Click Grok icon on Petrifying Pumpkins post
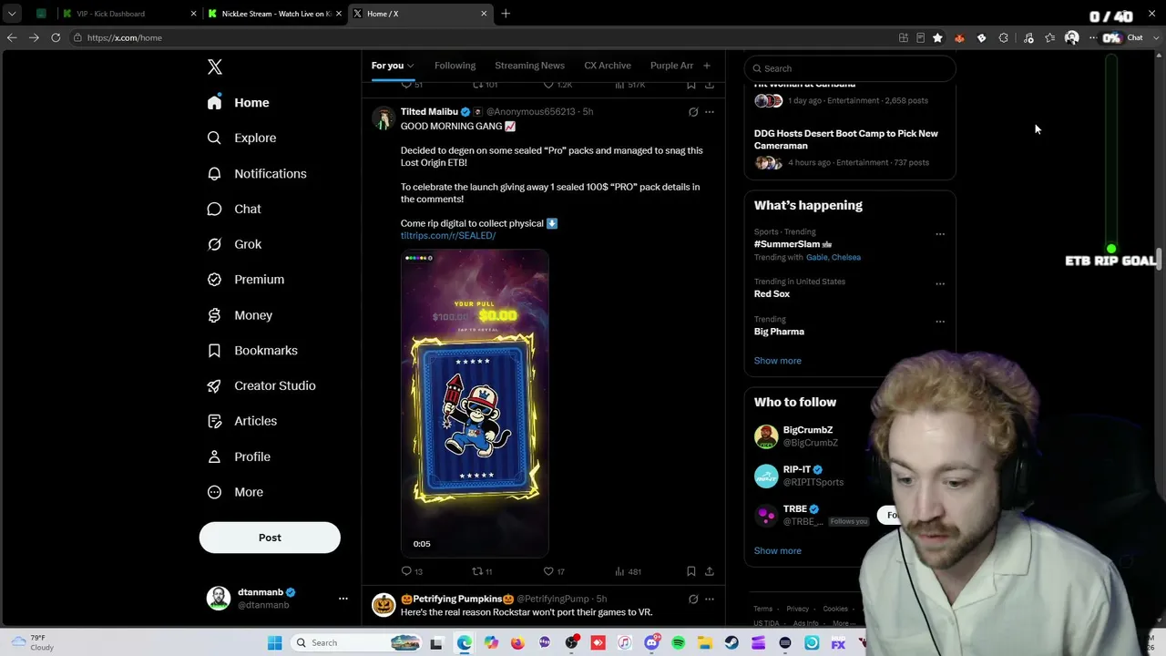The image size is (1166, 656). (x=693, y=599)
